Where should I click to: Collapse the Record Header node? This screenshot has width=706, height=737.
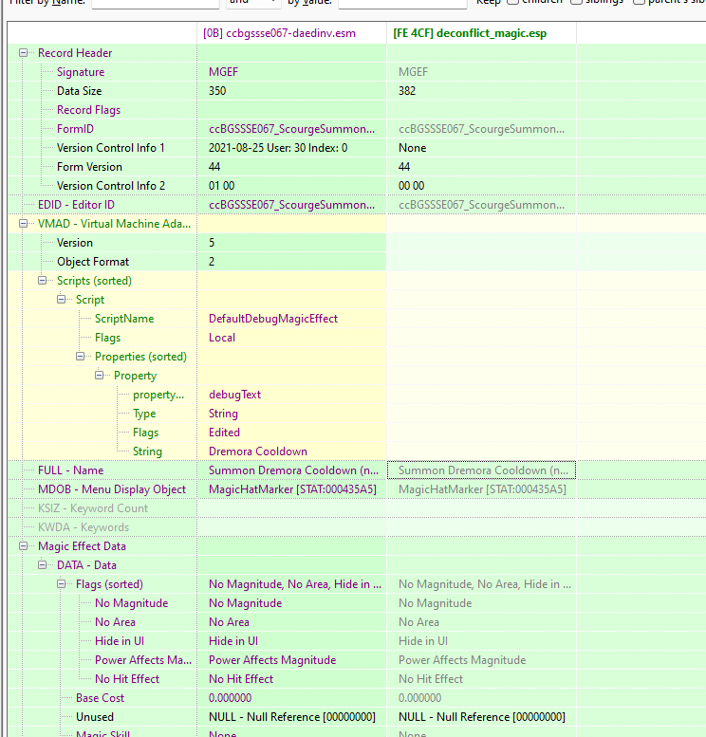(23, 53)
